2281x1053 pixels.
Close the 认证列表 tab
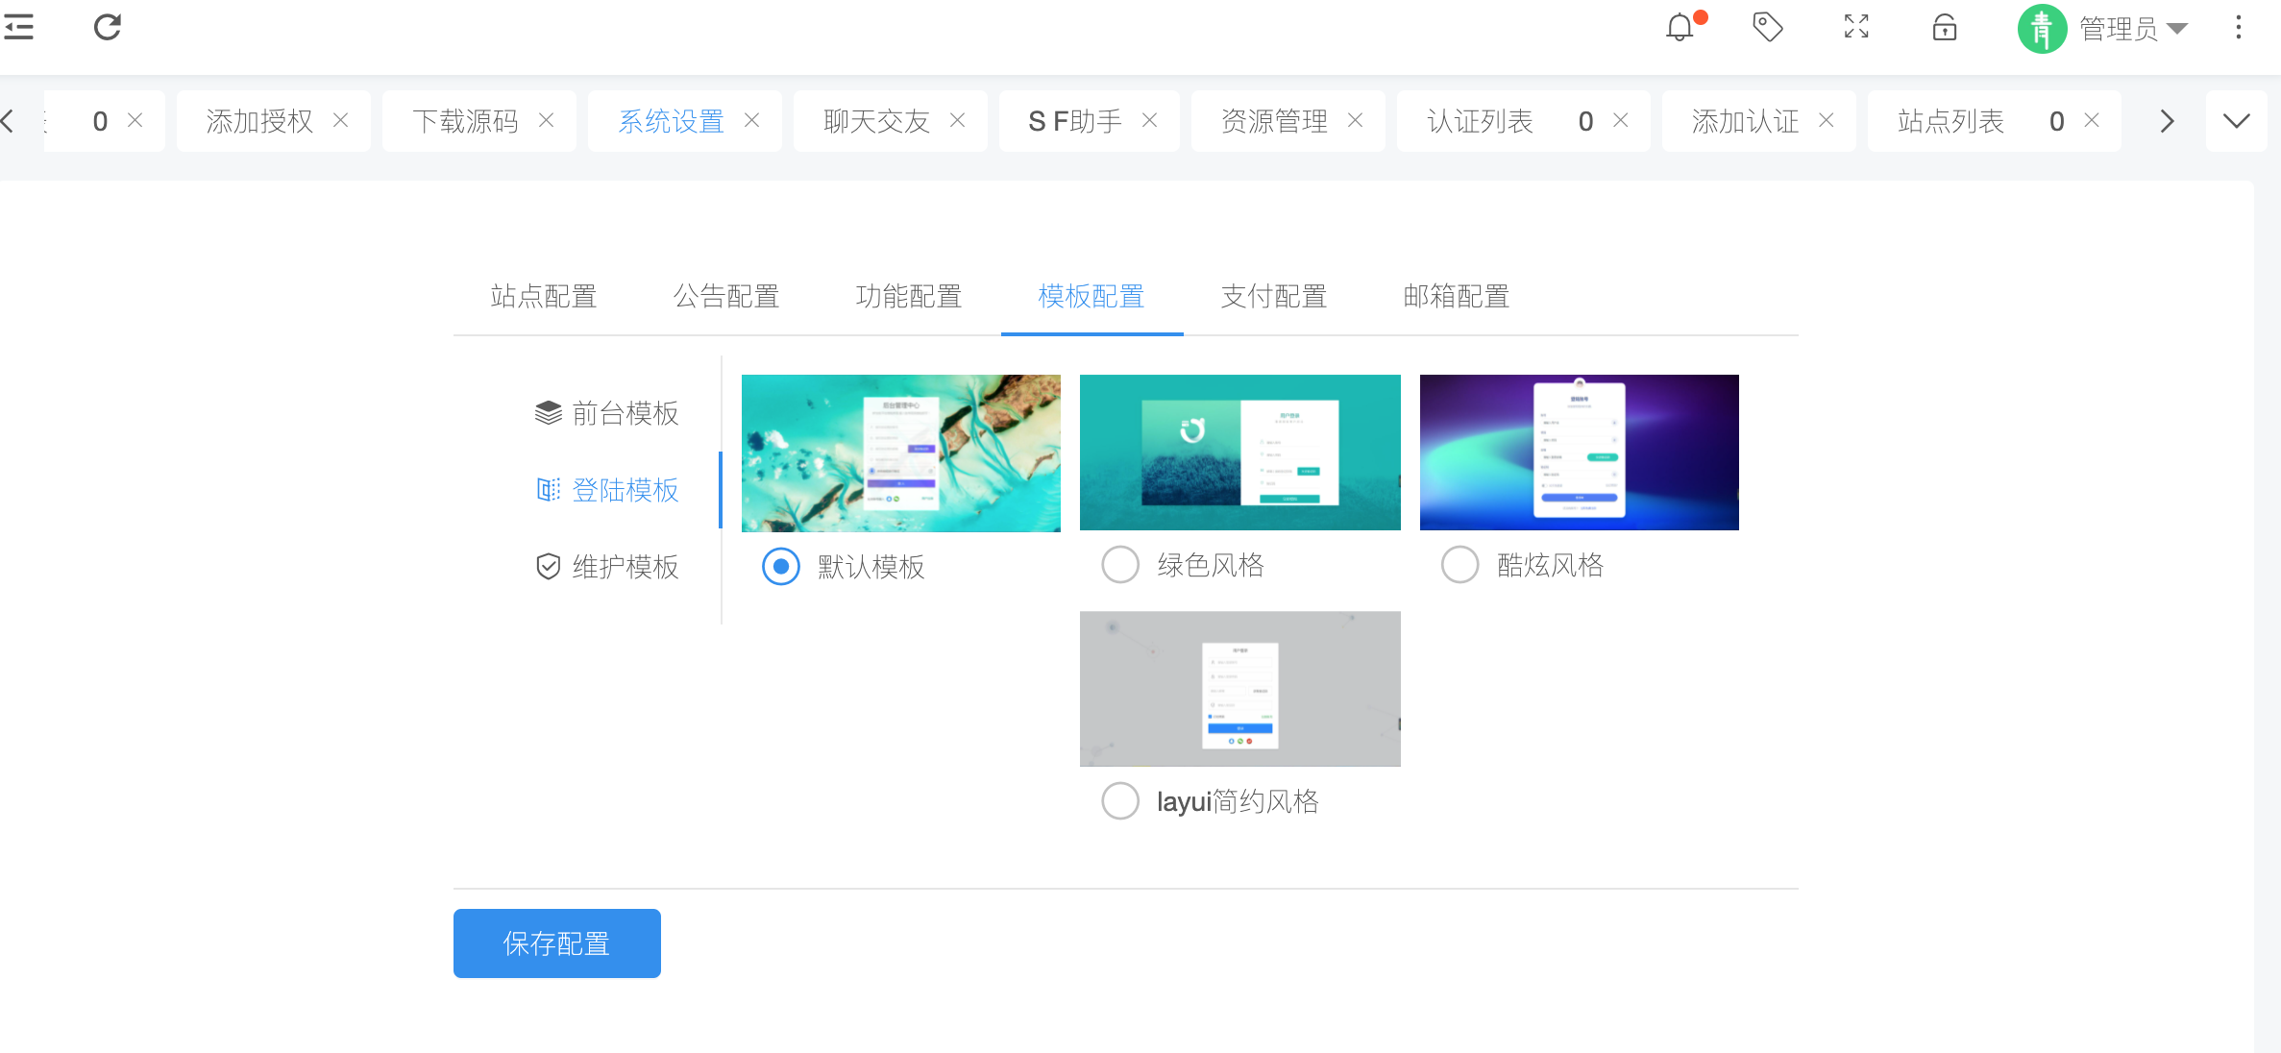(1621, 120)
